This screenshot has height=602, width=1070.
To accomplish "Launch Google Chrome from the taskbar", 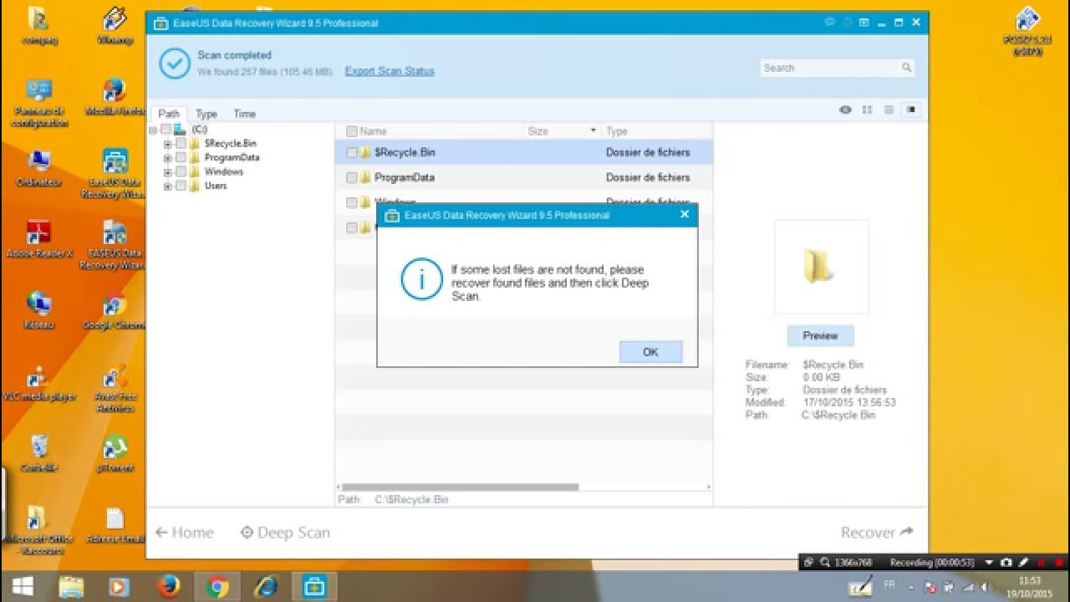I will point(219,587).
